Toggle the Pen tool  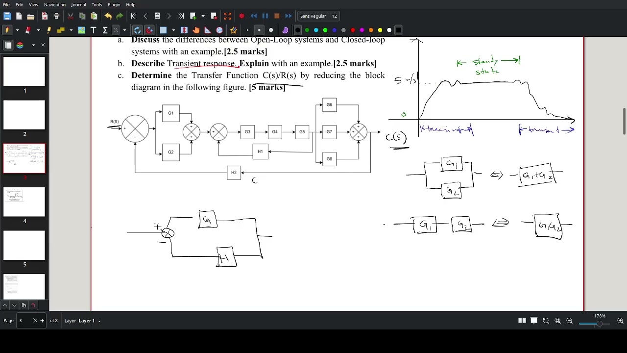pyautogui.click(x=7, y=30)
